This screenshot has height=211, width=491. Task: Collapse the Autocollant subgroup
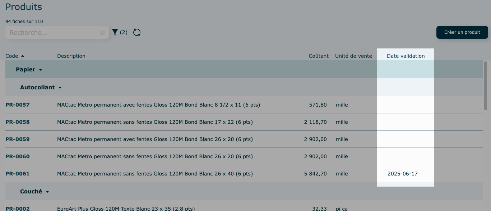(x=60, y=88)
